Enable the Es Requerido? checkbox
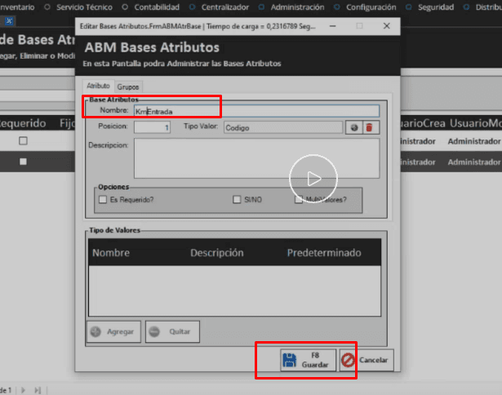502x395 pixels. [x=103, y=199]
